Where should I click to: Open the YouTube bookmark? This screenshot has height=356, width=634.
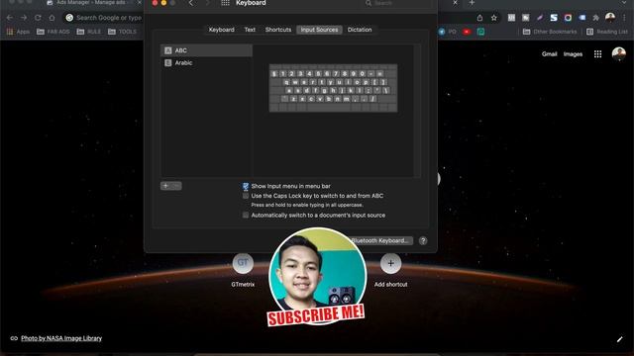(x=467, y=32)
